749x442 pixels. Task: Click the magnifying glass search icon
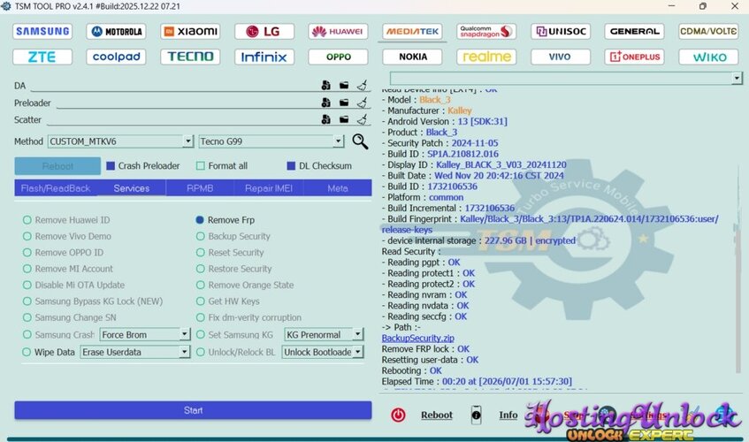point(360,141)
